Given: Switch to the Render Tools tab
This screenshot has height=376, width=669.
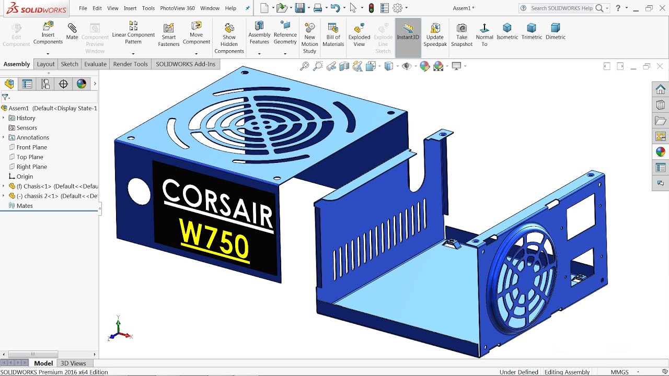Looking at the screenshot, I should click(x=130, y=64).
